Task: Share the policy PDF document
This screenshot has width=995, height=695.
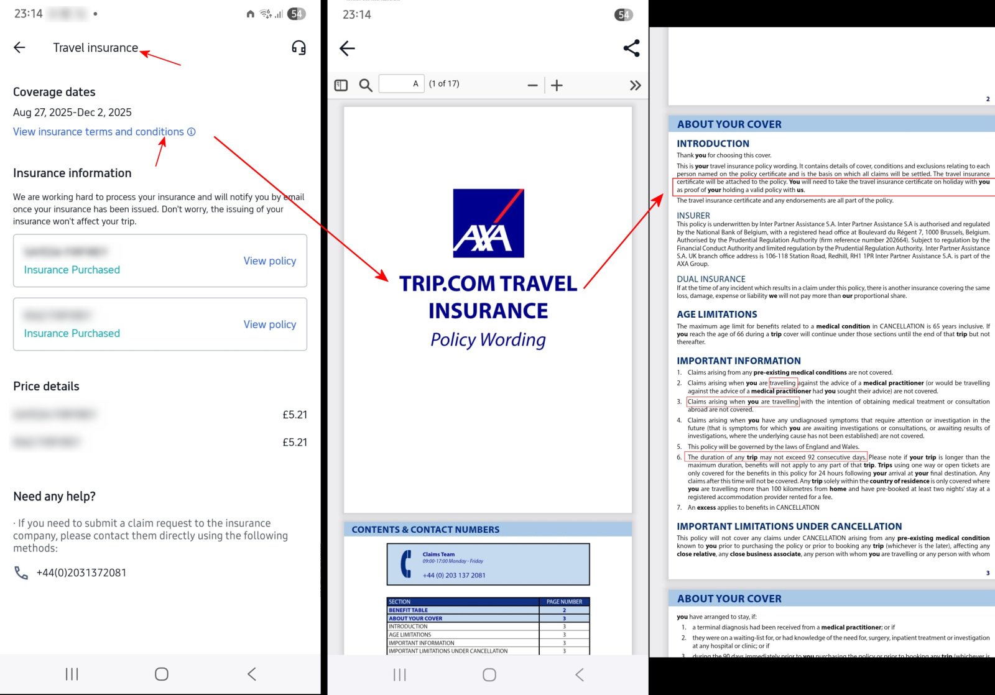Action: point(631,48)
